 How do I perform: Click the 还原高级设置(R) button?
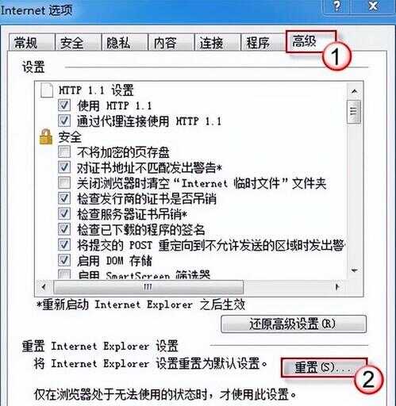pyautogui.click(x=294, y=324)
